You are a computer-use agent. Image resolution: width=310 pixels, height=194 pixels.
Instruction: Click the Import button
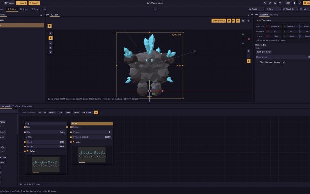(x=21, y=3)
